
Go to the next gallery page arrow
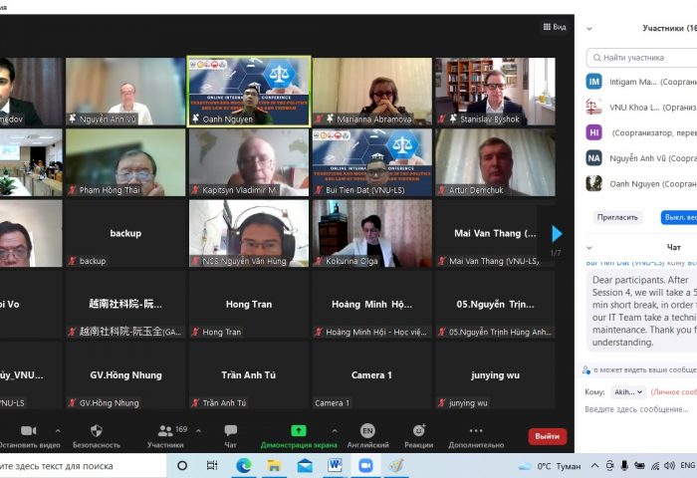(557, 234)
